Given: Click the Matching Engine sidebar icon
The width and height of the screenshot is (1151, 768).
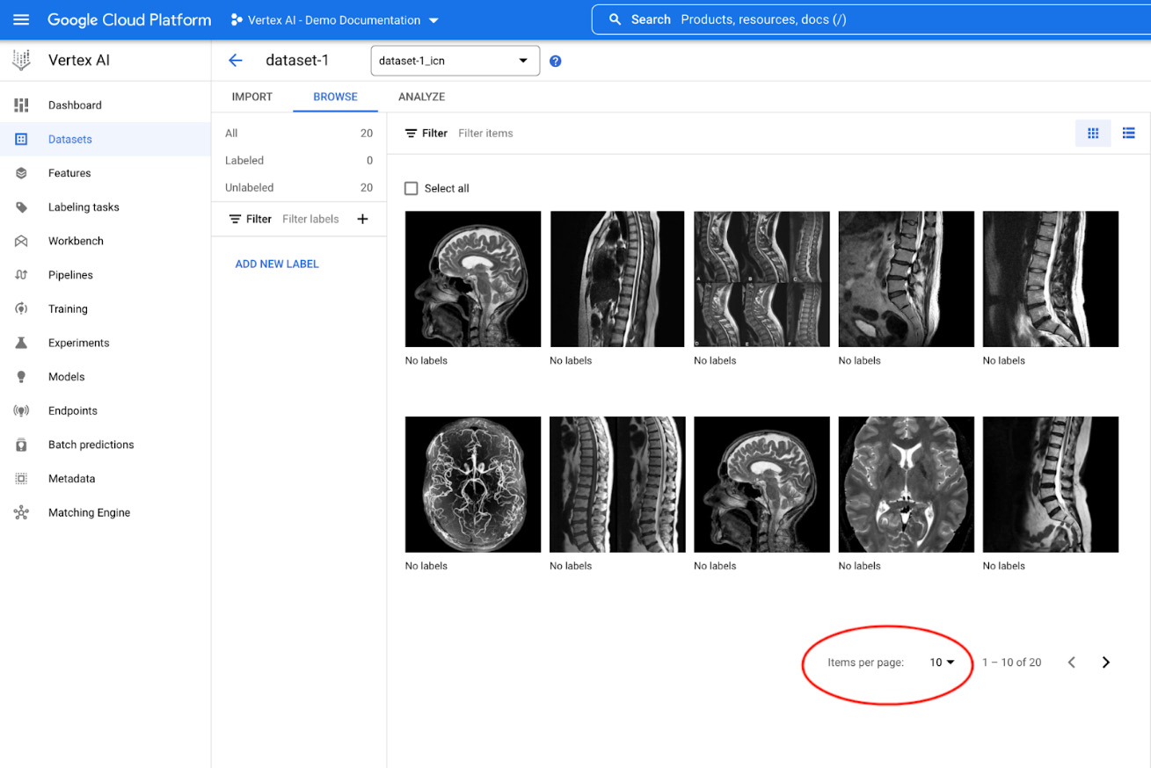Looking at the screenshot, I should (21, 513).
